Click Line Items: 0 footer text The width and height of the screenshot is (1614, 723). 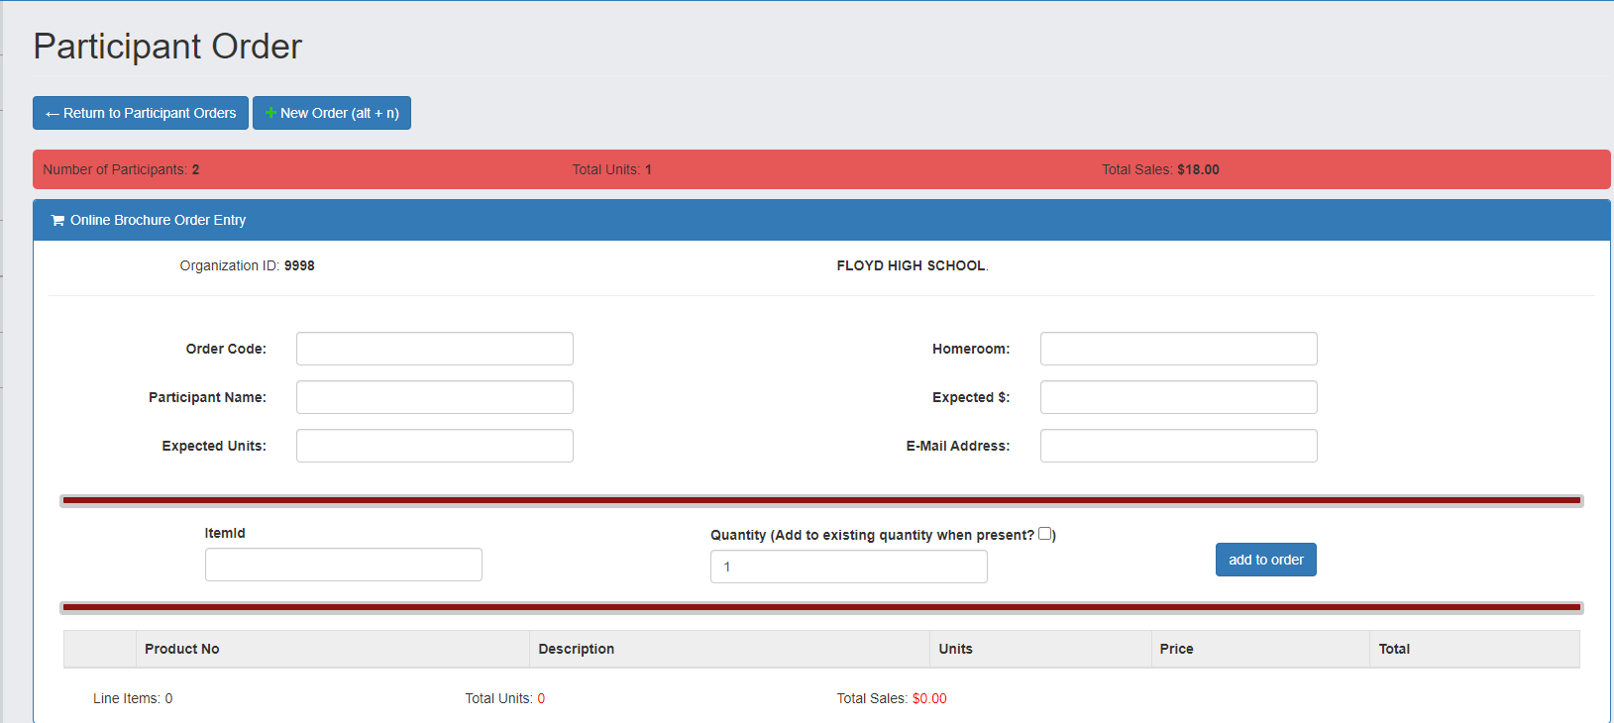[133, 698]
